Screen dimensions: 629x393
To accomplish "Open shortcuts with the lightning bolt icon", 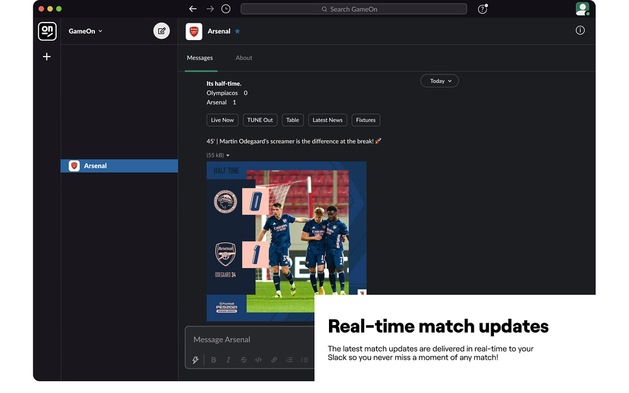I will click(x=196, y=360).
